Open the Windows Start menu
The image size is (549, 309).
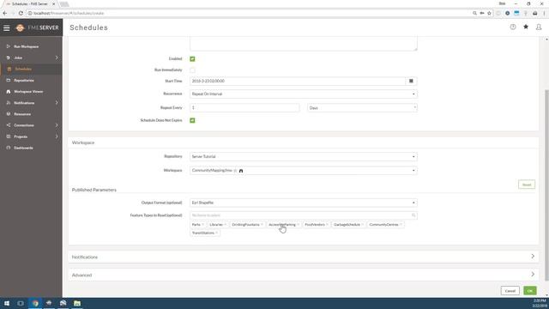(x=7, y=303)
